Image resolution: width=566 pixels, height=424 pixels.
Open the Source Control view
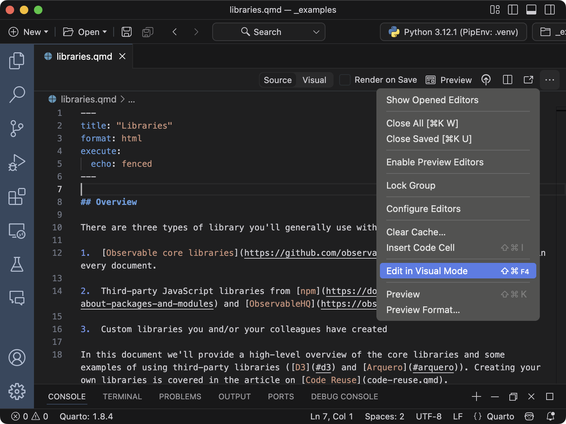point(17,129)
